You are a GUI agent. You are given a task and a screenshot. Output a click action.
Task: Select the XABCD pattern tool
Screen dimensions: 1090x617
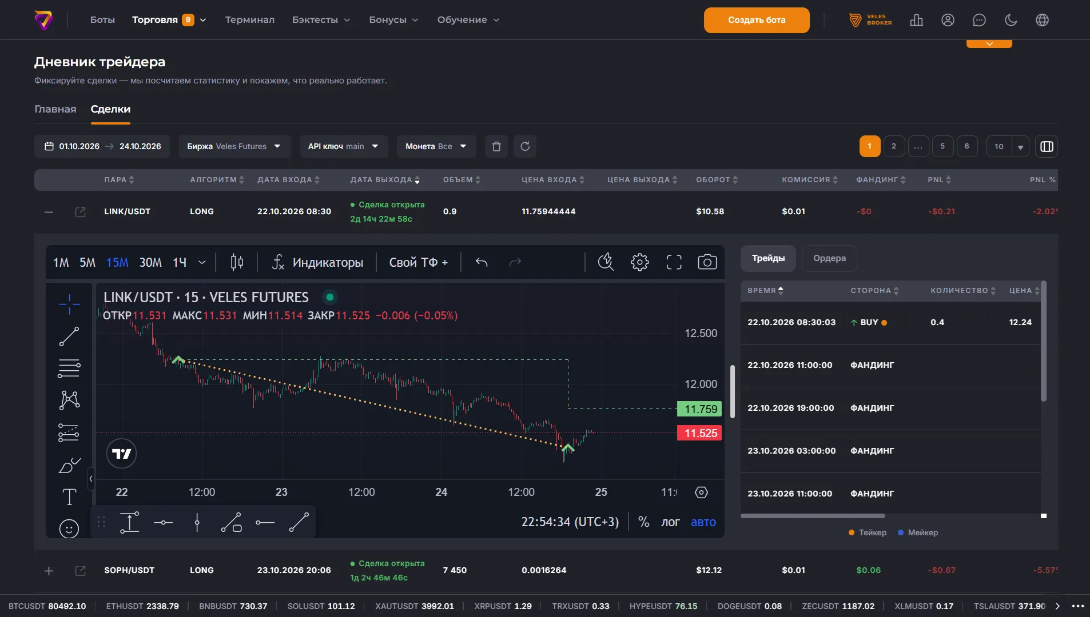coord(69,400)
